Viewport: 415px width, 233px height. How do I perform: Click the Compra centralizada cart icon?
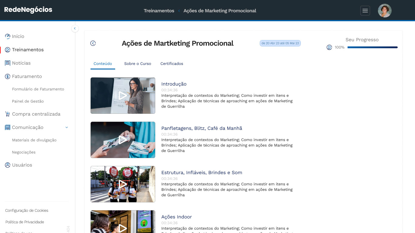coord(8,114)
